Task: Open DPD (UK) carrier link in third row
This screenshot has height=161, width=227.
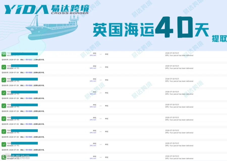Action: click(93, 81)
